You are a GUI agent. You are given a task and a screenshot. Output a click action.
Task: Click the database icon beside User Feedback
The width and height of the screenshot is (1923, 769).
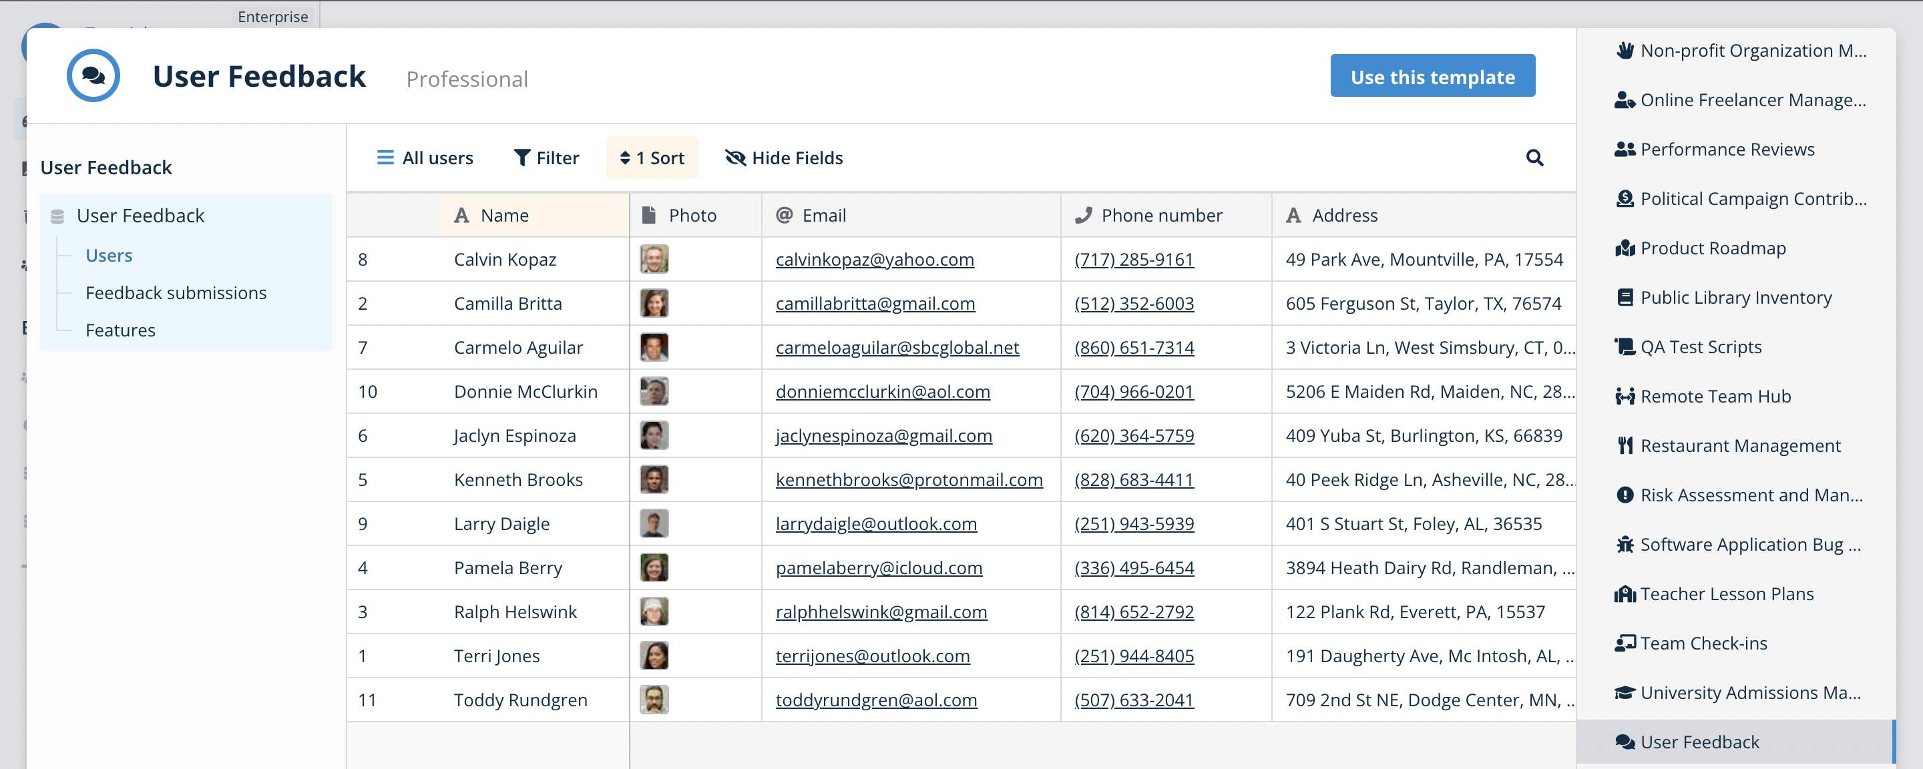pos(58,215)
